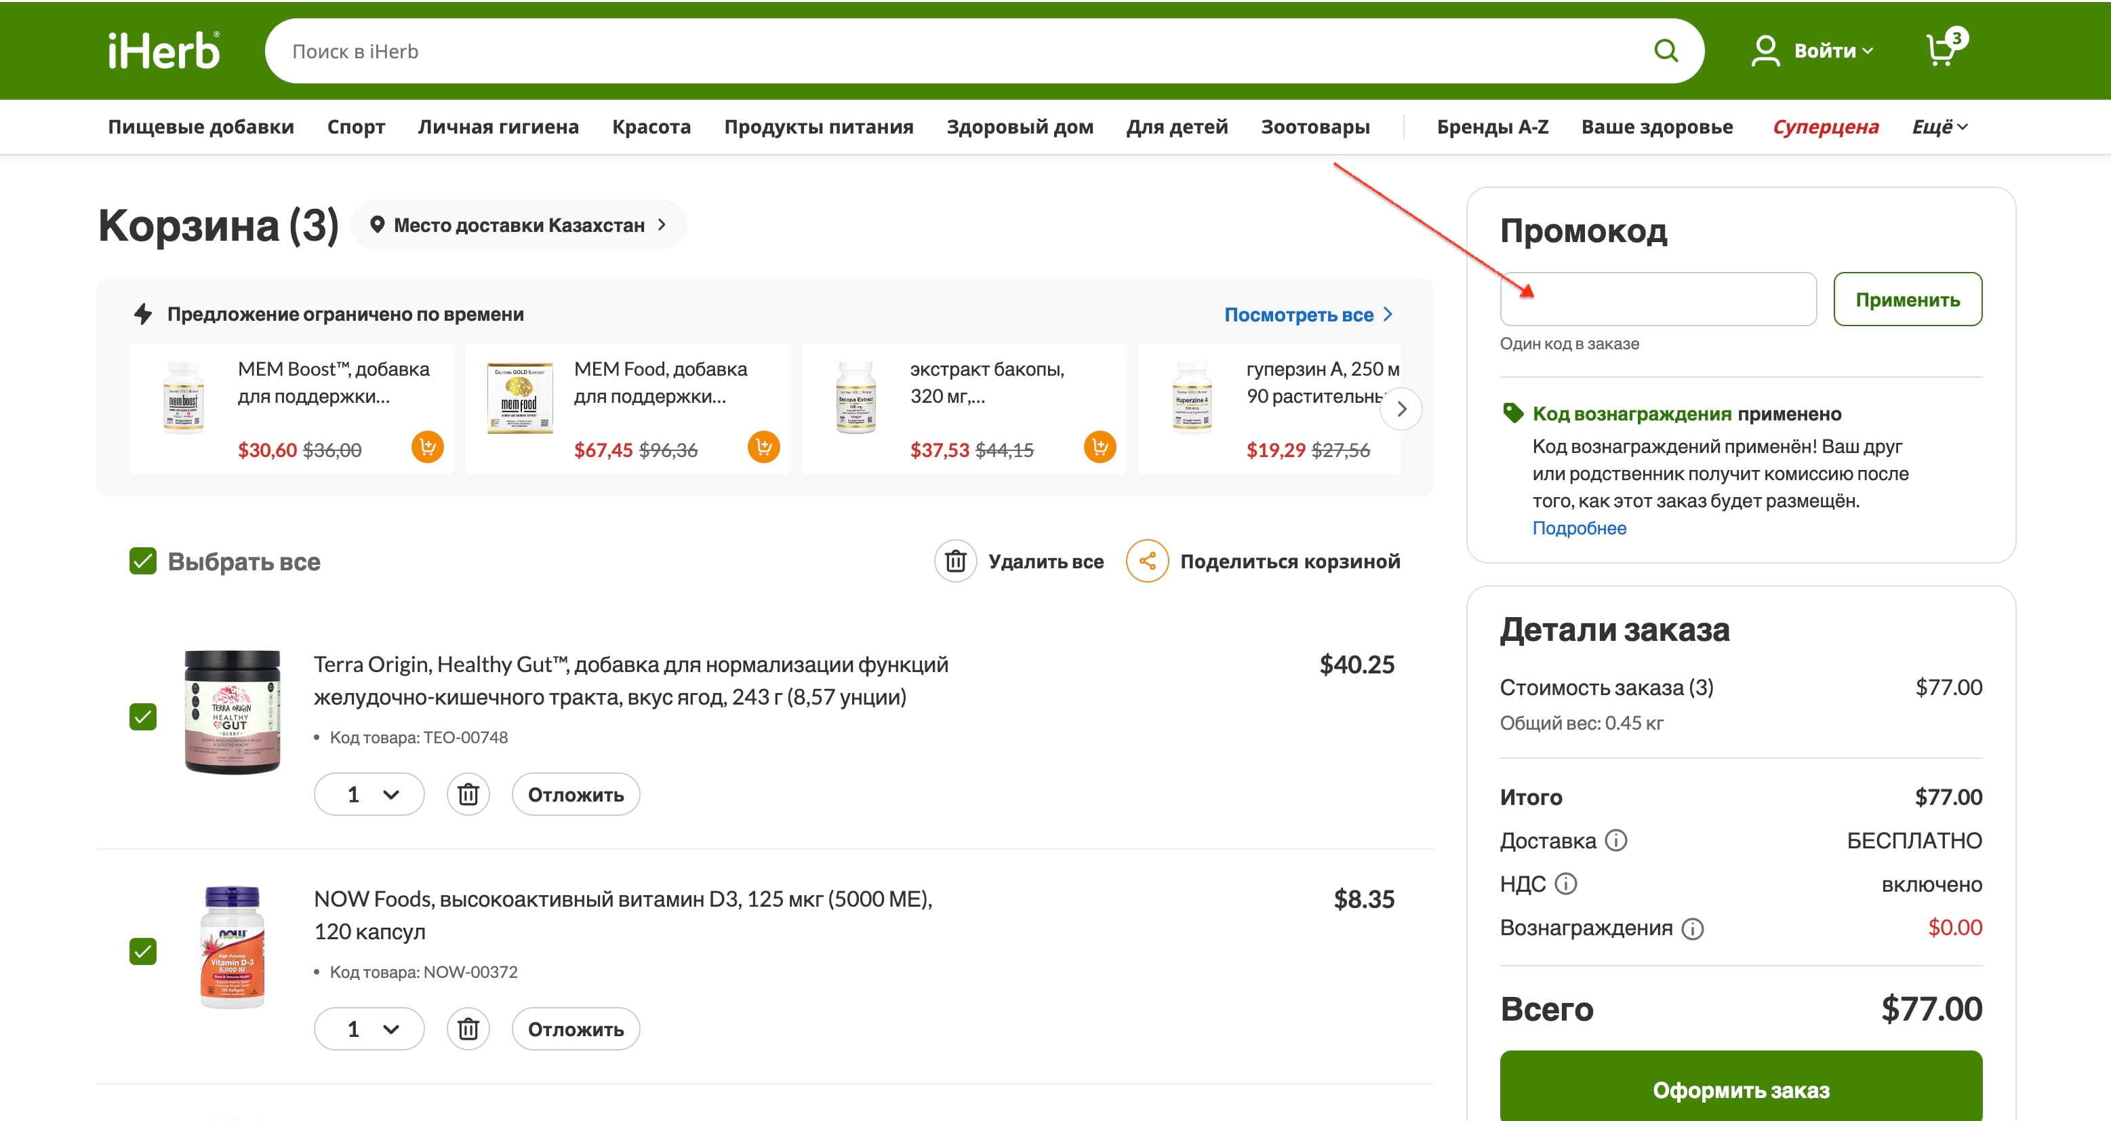The image size is (2111, 1121).
Task: Open the Суперцена menu item
Action: (x=1825, y=127)
